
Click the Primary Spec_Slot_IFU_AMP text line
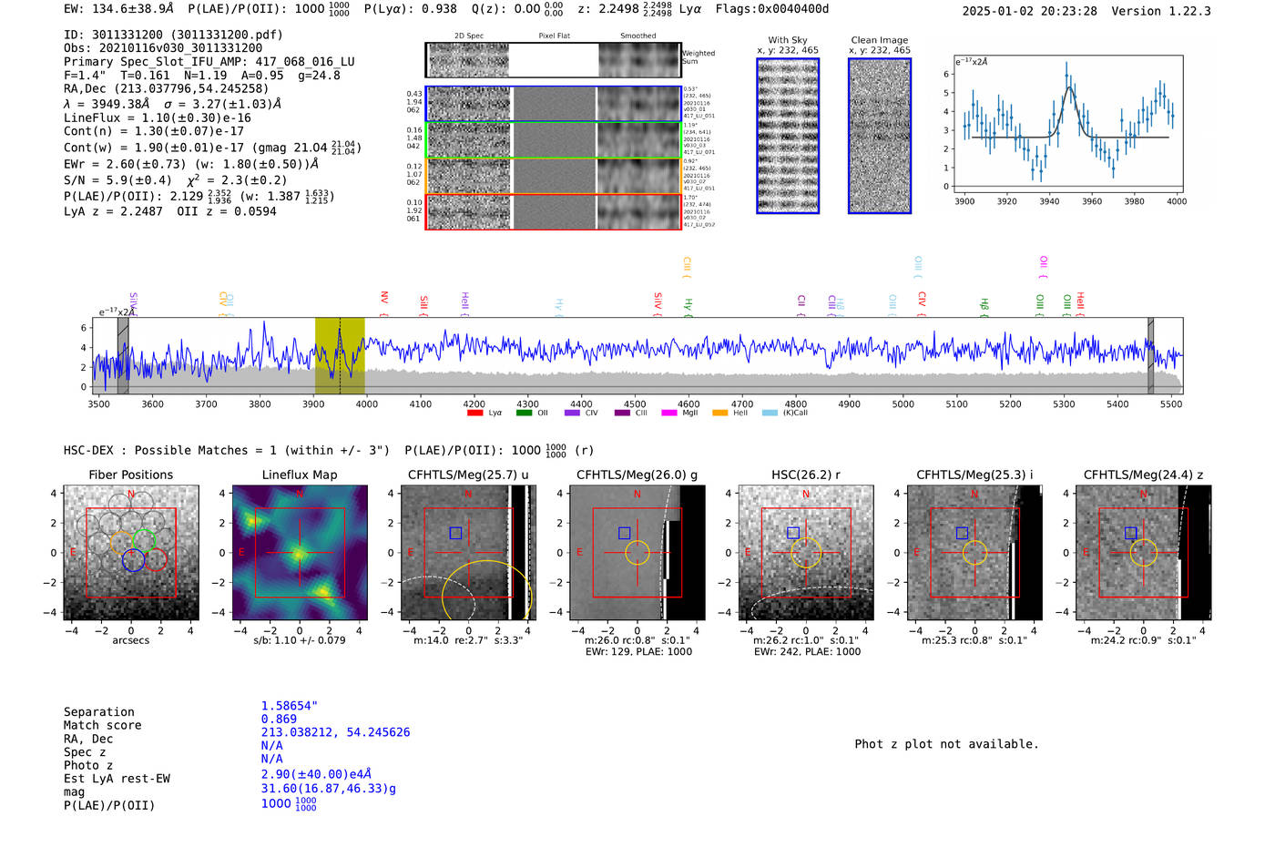(209, 62)
